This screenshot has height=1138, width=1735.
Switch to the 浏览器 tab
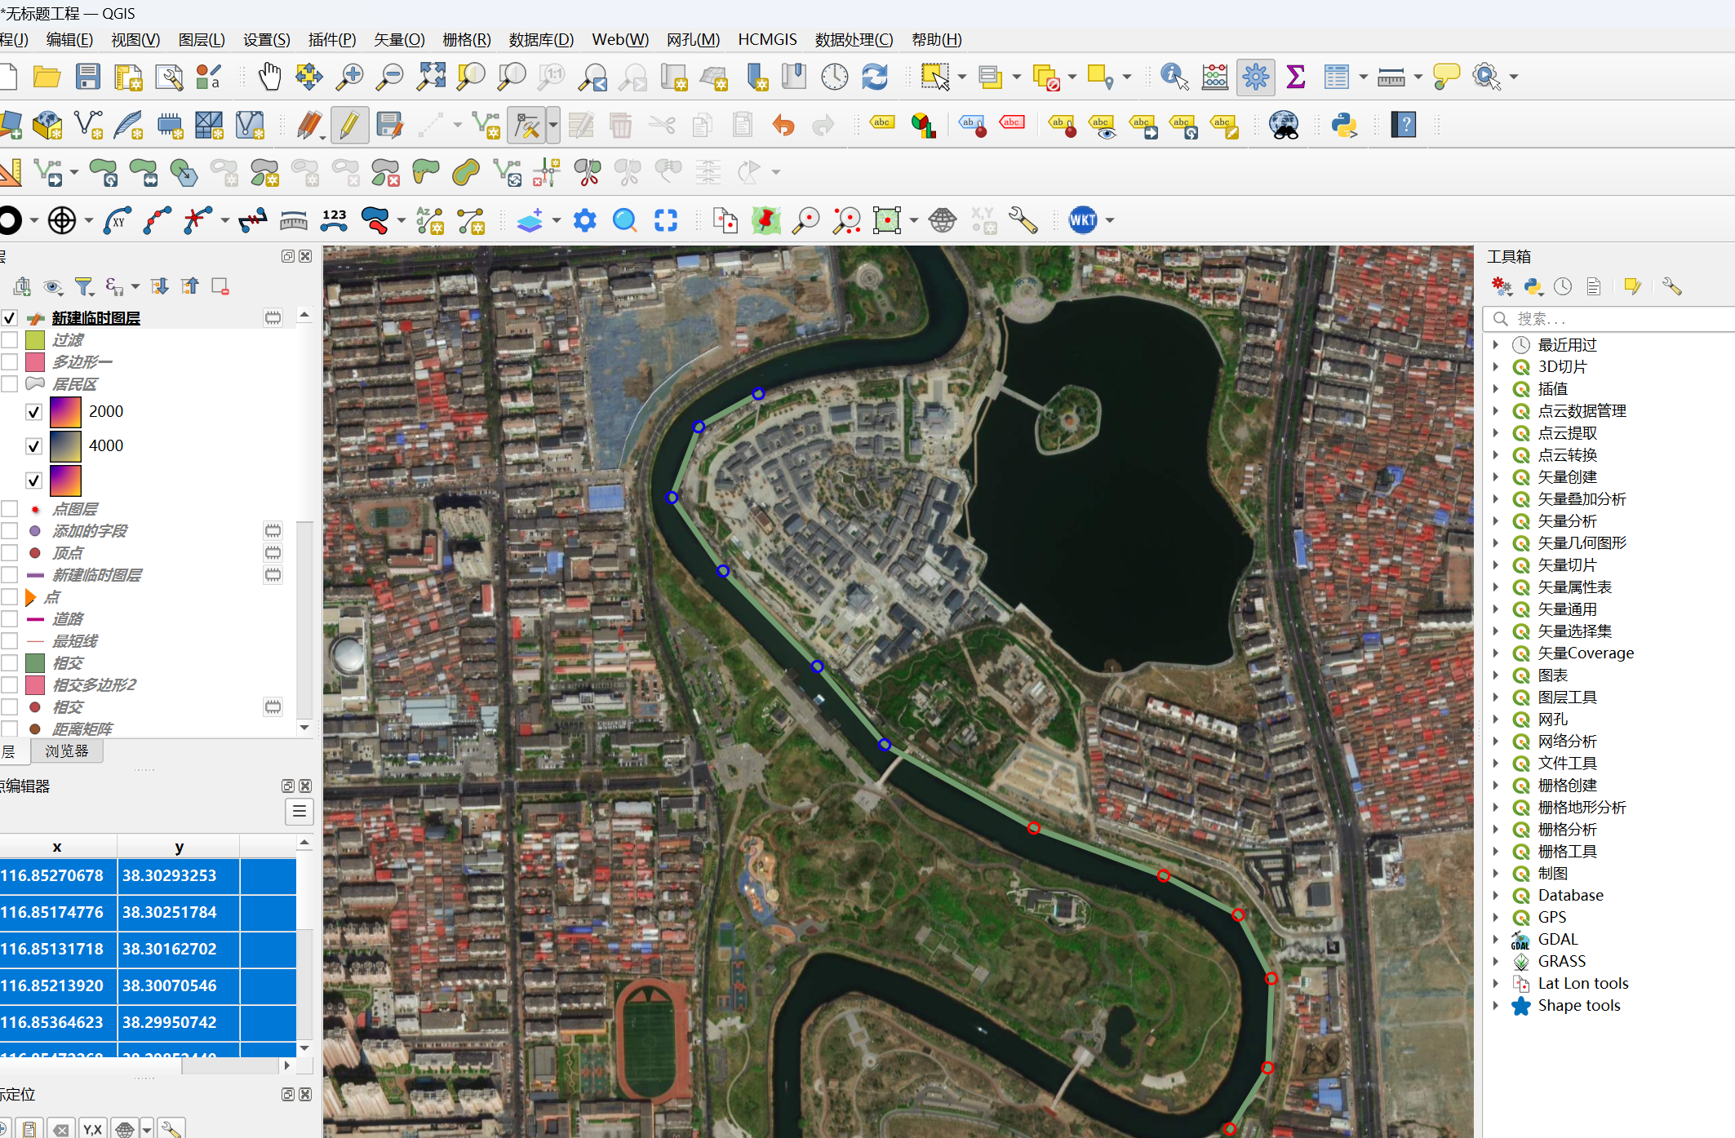pos(67,751)
